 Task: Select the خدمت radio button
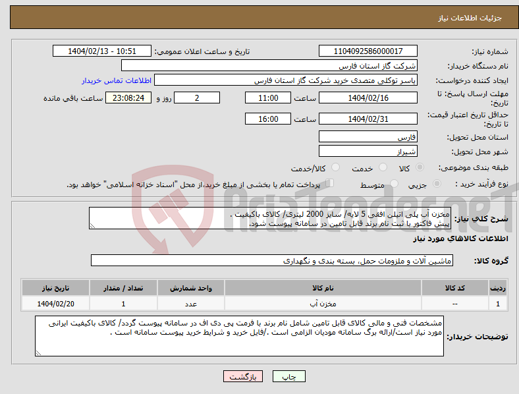383,167
